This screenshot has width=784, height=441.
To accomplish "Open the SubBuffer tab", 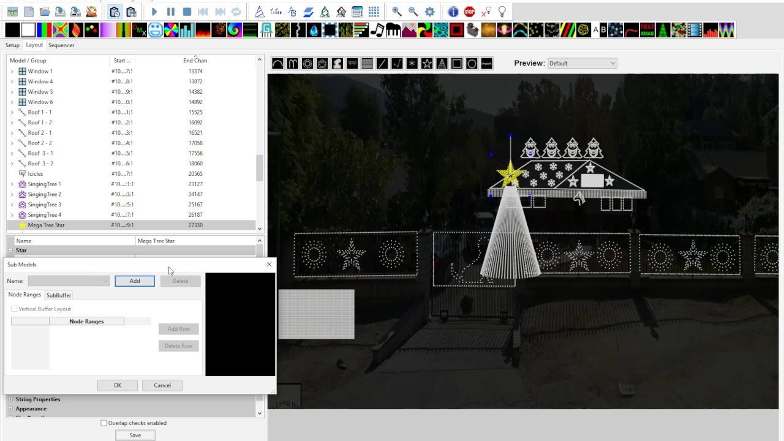I will pyautogui.click(x=59, y=295).
